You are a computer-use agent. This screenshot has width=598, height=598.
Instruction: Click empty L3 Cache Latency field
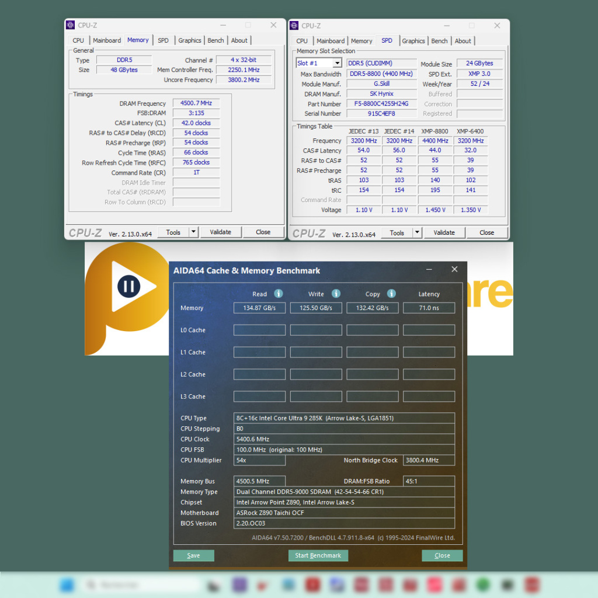tap(429, 397)
